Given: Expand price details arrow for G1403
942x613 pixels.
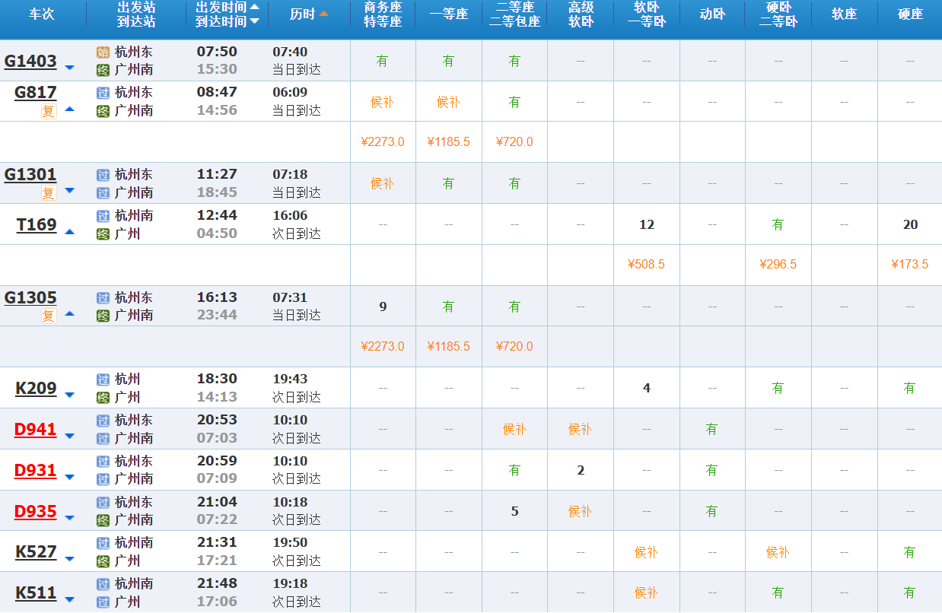Looking at the screenshot, I should tap(70, 68).
